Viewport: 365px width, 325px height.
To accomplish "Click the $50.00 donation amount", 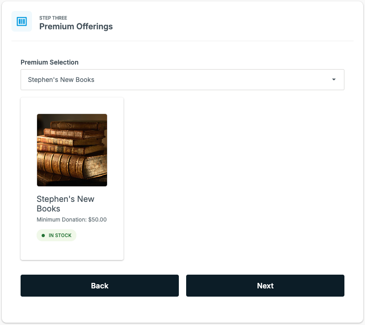I will coord(97,219).
